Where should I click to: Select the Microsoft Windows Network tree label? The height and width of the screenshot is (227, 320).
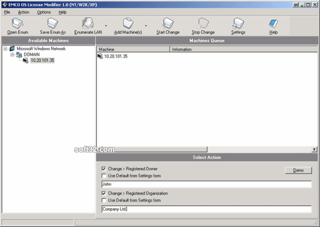pos(41,49)
